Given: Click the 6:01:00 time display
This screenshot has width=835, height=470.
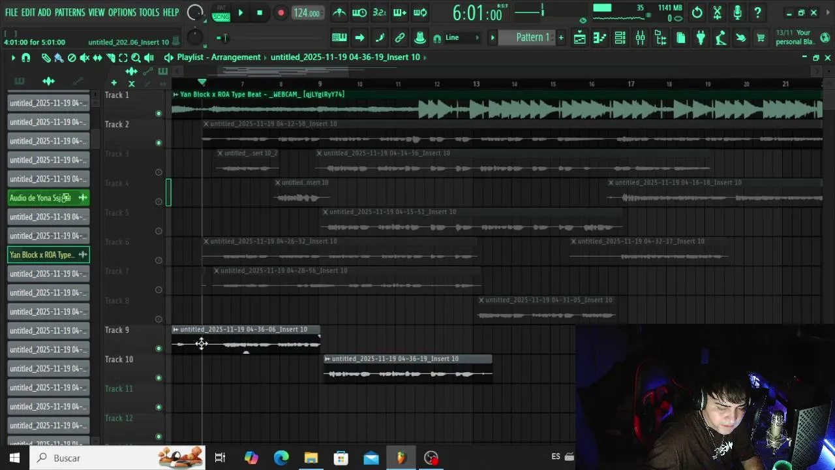Looking at the screenshot, I should click(477, 14).
